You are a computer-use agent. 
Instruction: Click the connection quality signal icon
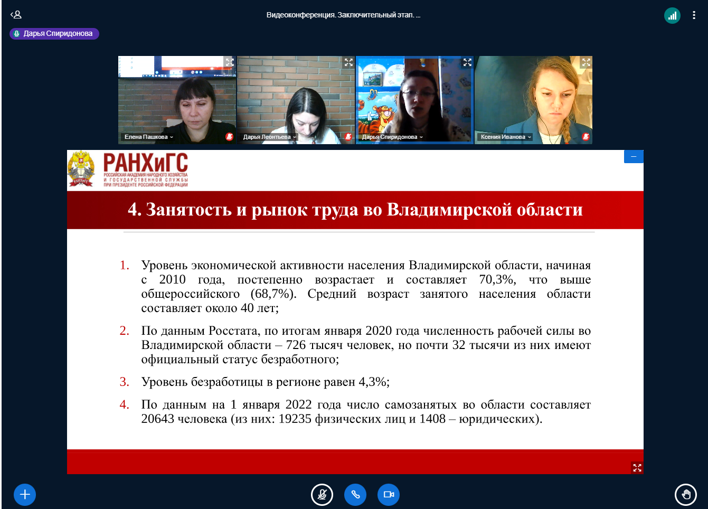click(x=672, y=15)
